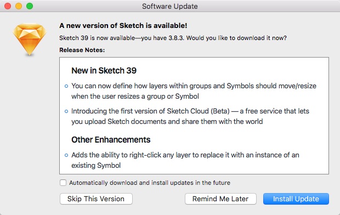Click the 'Sketch 39 is now available' message
This screenshot has width=340, height=215.
pos(173,38)
